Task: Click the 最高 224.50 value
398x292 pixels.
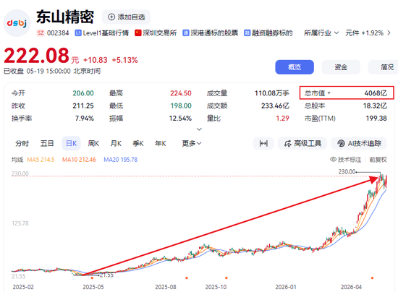Action: pyautogui.click(x=181, y=93)
